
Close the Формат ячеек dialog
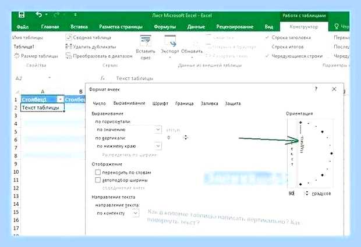(x=334, y=89)
